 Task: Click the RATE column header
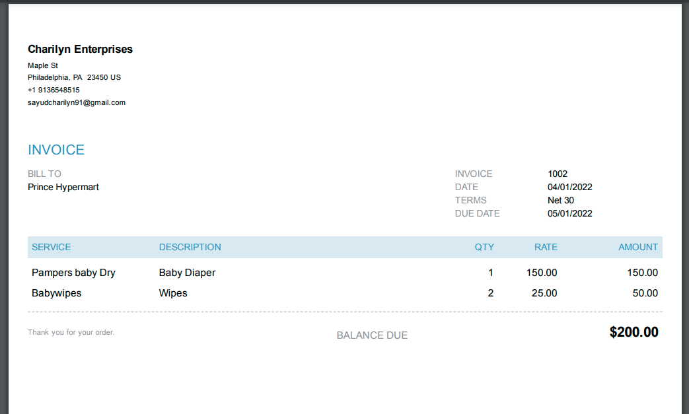(x=546, y=247)
